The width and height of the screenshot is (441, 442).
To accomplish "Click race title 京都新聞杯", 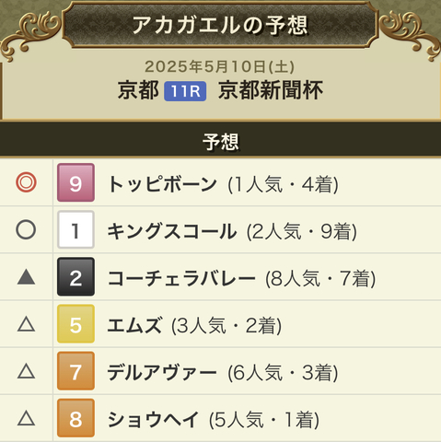I will [271, 90].
